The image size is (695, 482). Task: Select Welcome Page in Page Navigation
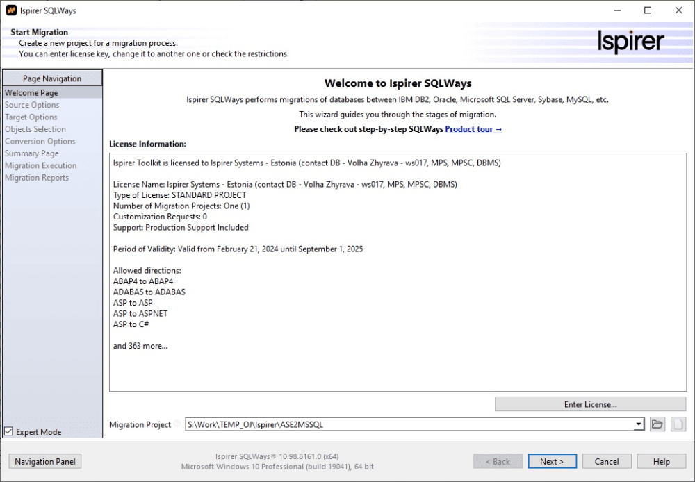[31, 92]
